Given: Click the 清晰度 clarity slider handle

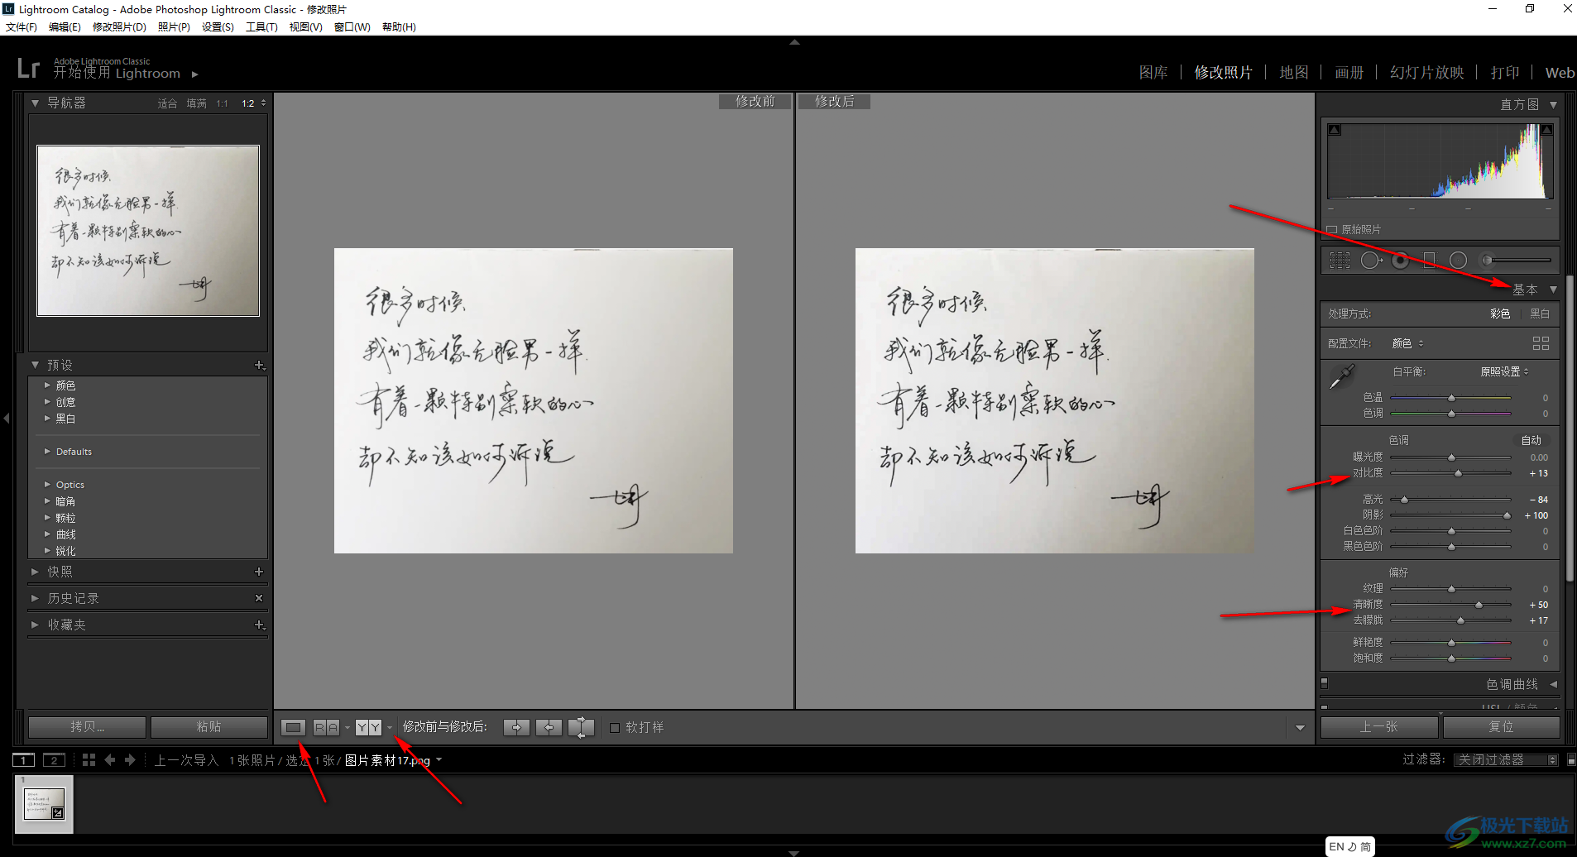Looking at the screenshot, I should (x=1479, y=605).
